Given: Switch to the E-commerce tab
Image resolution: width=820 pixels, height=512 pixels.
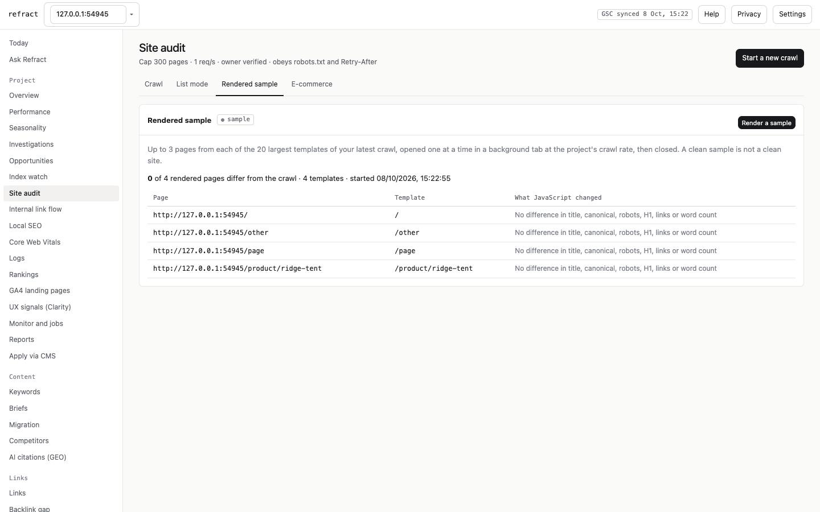Looking at the screenshot, I should coord(311,84).
